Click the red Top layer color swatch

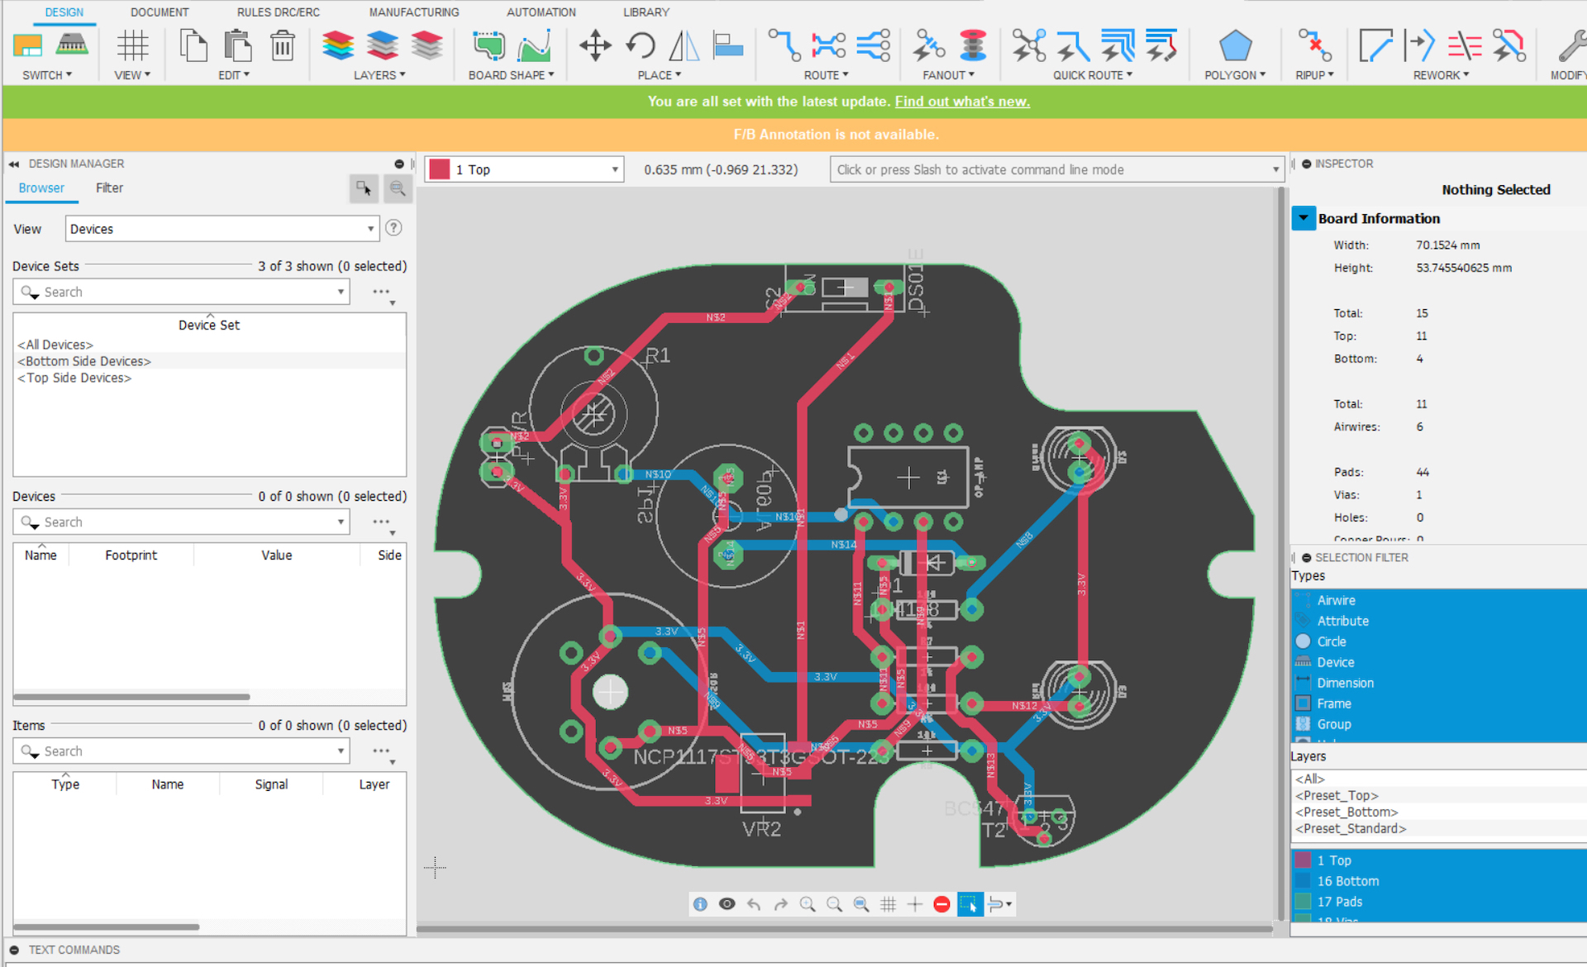pyautogui.click(x=440, y=169)
